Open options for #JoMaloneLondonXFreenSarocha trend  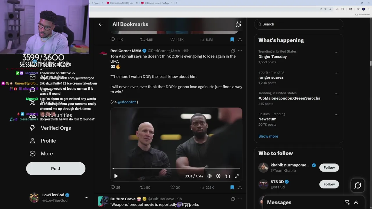(337, 94)
